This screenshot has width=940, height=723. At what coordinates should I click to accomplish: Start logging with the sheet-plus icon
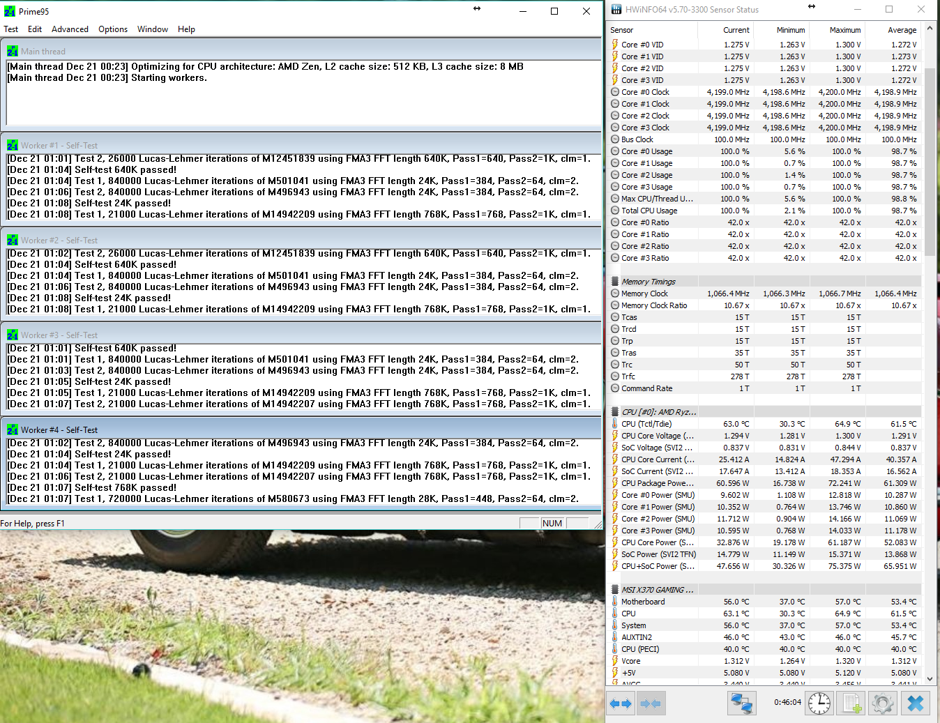[851, 703]
